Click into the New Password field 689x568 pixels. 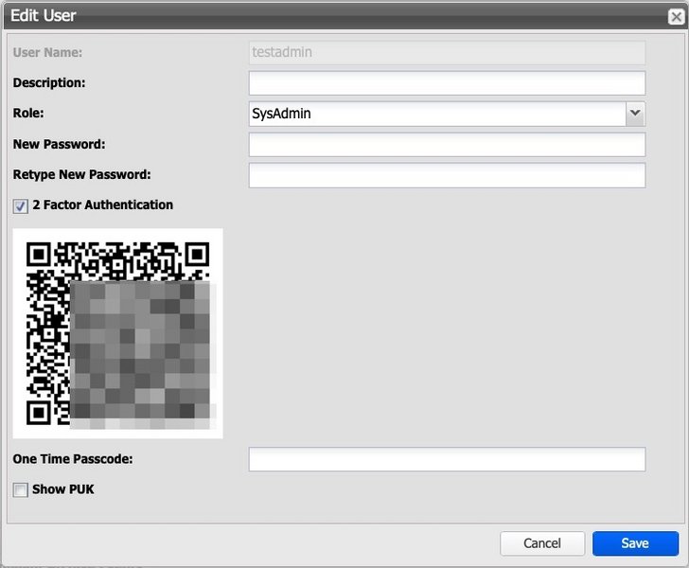tap(446, 145)
